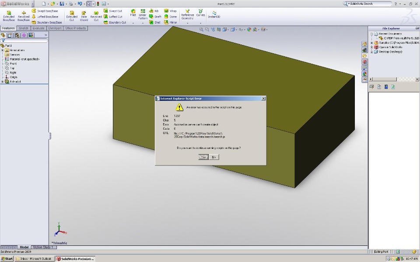420x262 pixels.
Task: Open the SolidWorks Resources home tab
Action: pos(364,44)
